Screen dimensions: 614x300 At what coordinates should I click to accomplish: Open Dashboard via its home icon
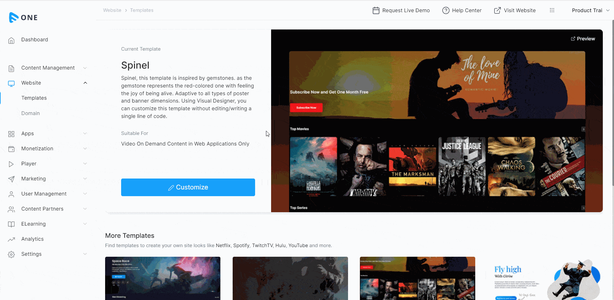click(x=11, y=40)
